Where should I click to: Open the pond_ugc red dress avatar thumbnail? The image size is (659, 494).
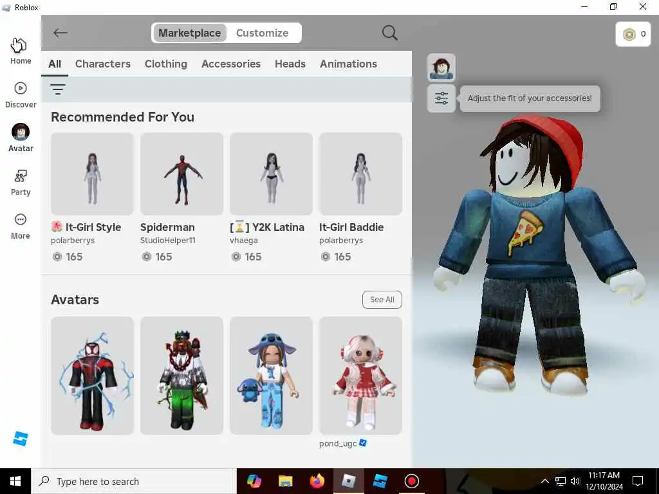tap(360, 376)
